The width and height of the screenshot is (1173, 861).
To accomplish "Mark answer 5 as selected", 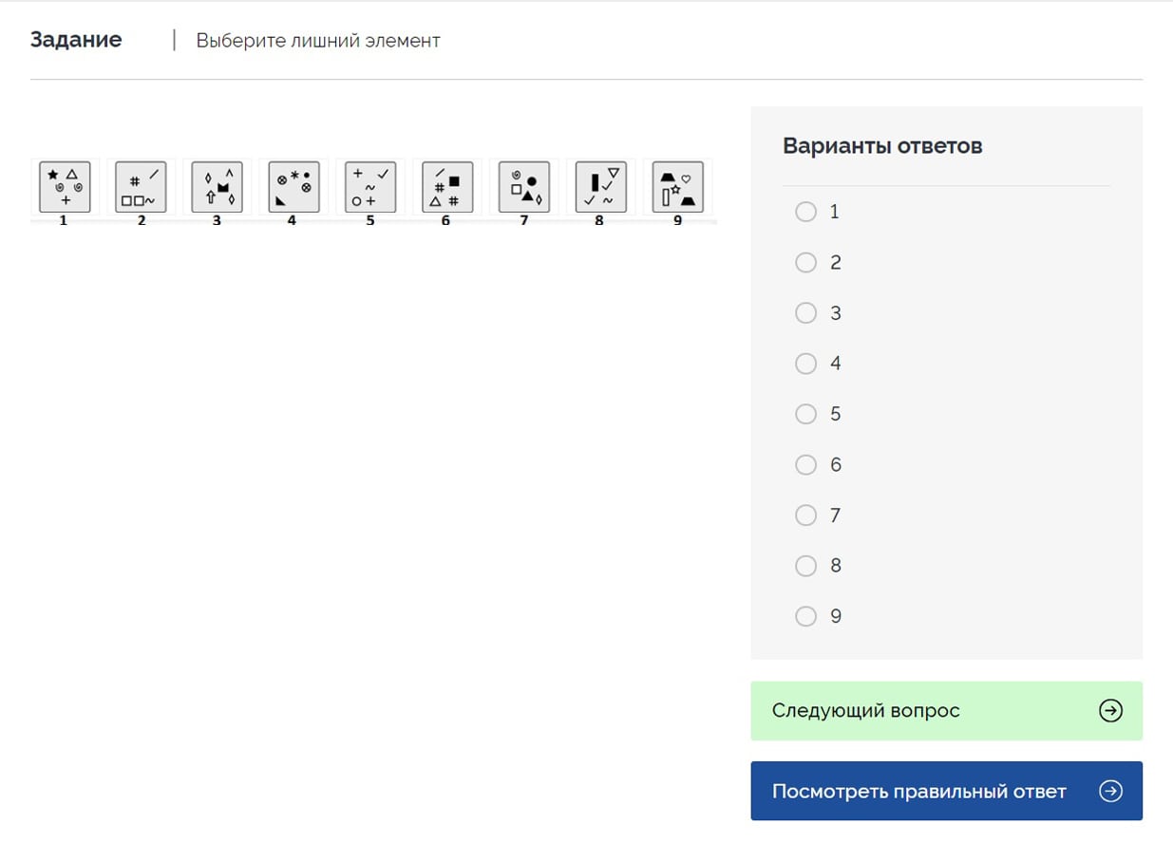I will pyautogui.click(x=805, y=414).
